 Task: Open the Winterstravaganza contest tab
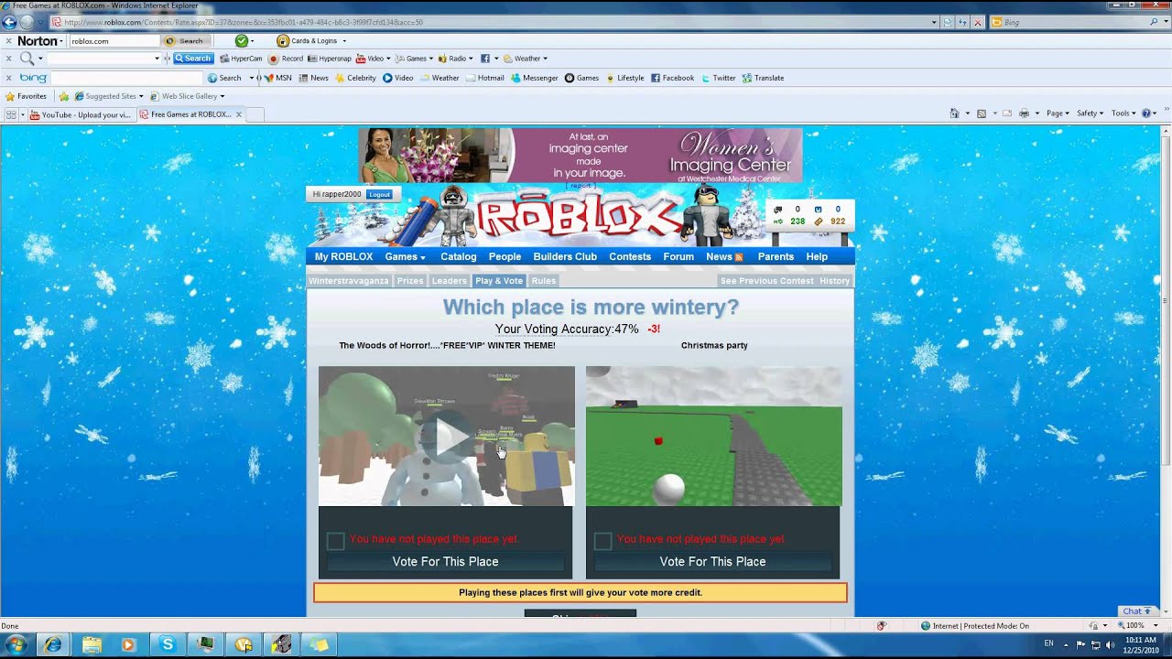349,281
